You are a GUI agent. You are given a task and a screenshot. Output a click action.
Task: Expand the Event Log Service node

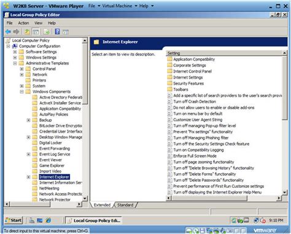[28, 154]
